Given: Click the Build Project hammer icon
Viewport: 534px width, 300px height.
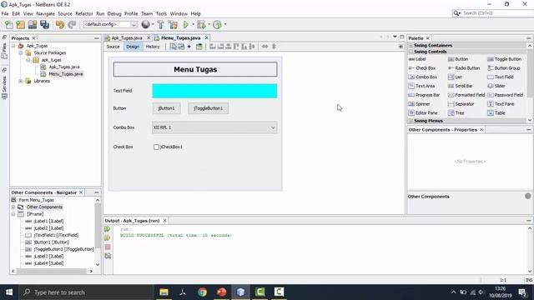Looking at the screenshot, I should 160,24.
